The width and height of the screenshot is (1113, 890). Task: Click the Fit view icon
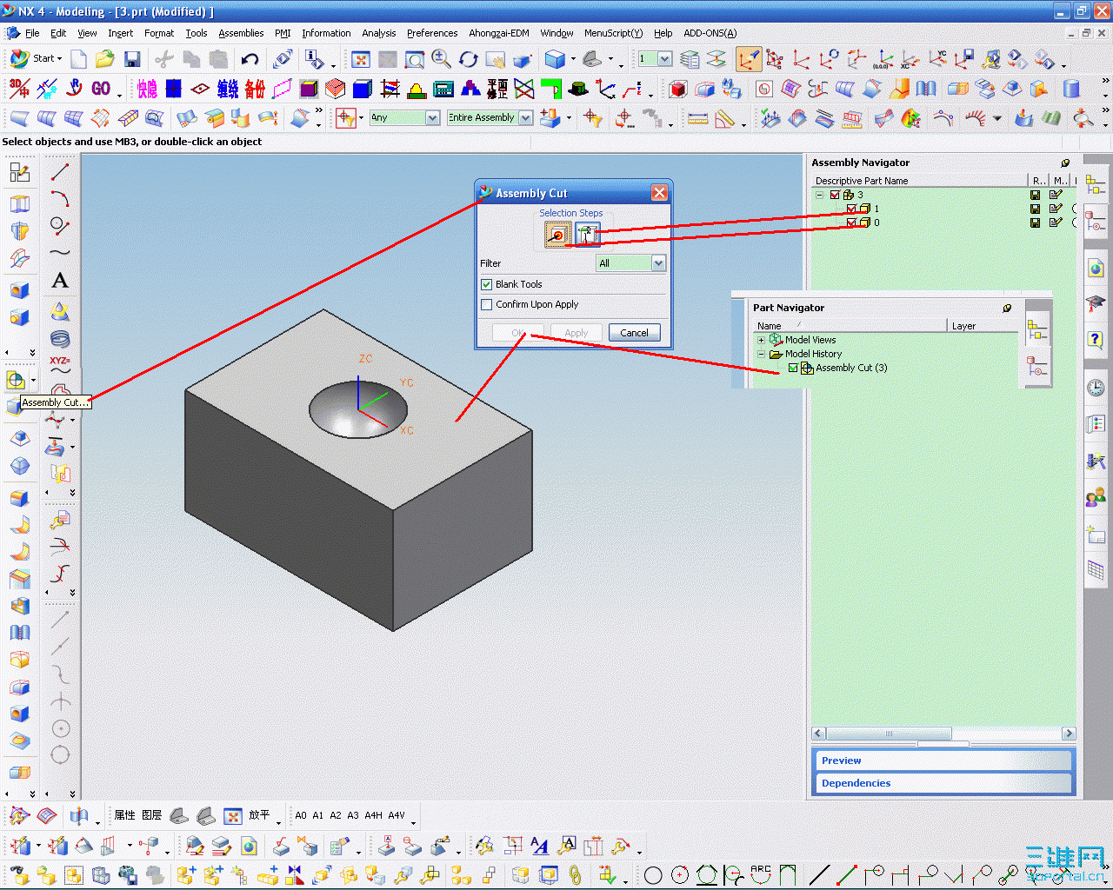361,59
